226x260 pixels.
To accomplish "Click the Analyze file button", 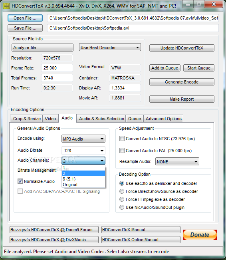I will pos(42,48).
